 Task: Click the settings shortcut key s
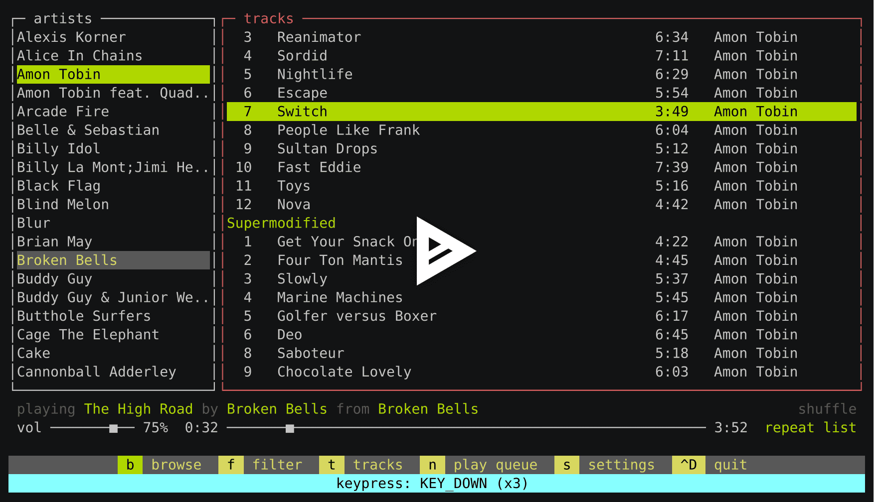(x=566, y=464)
